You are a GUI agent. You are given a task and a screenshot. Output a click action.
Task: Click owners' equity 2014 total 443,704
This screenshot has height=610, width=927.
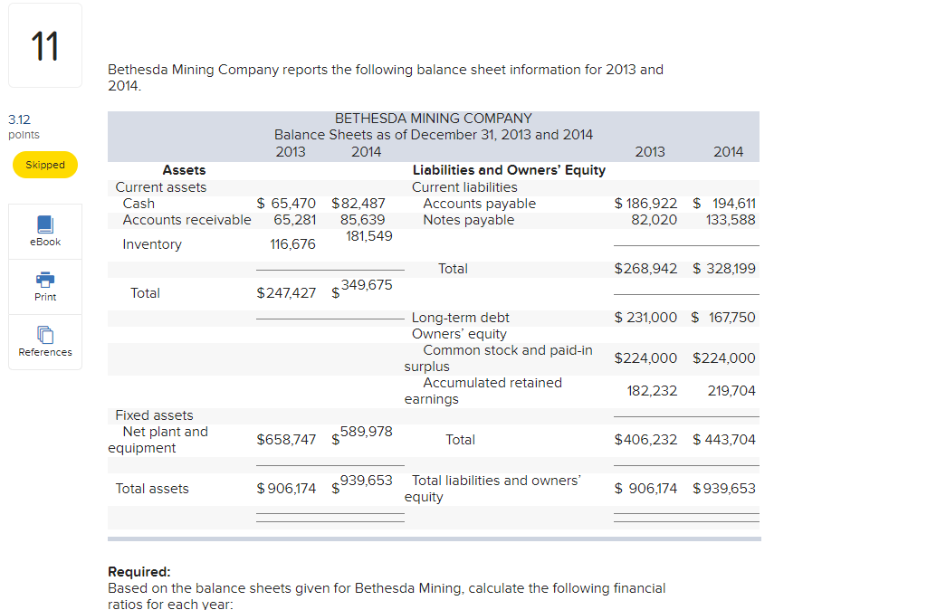tap(731, 440)
